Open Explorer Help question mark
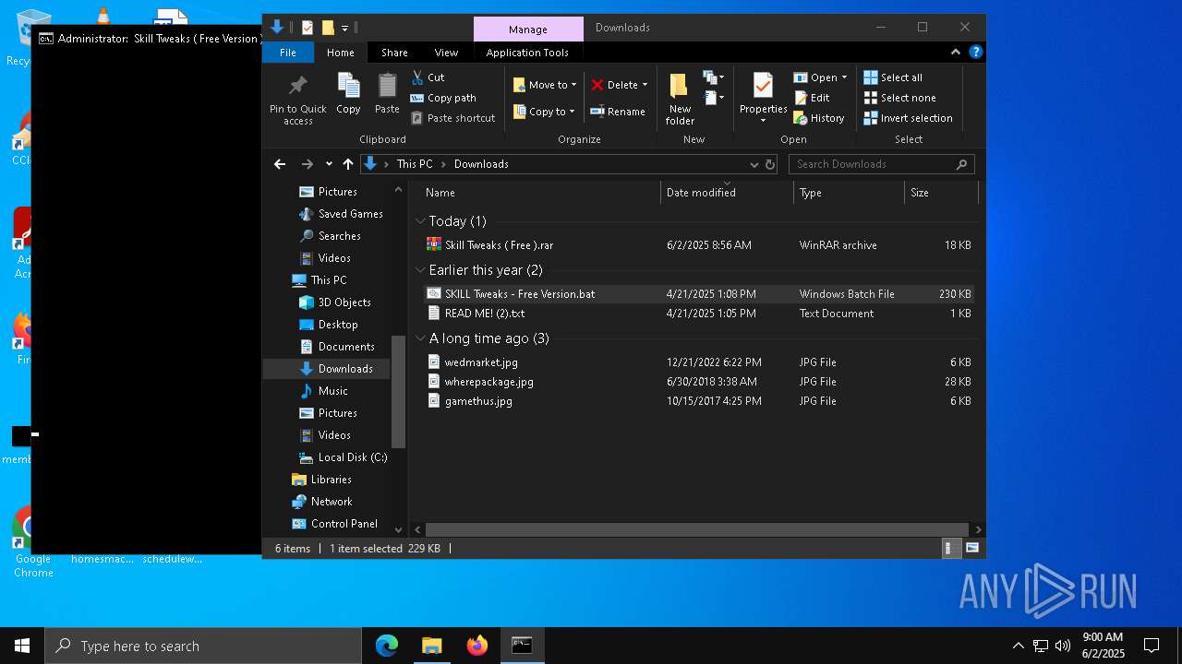This screenshot has width=1182, height=664. tap(975, 53)
